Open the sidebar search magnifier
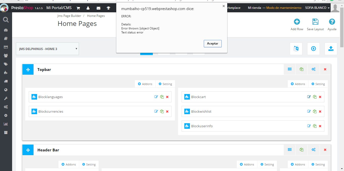344x171 pixels. pyautogui.click(x=6, y=20)
